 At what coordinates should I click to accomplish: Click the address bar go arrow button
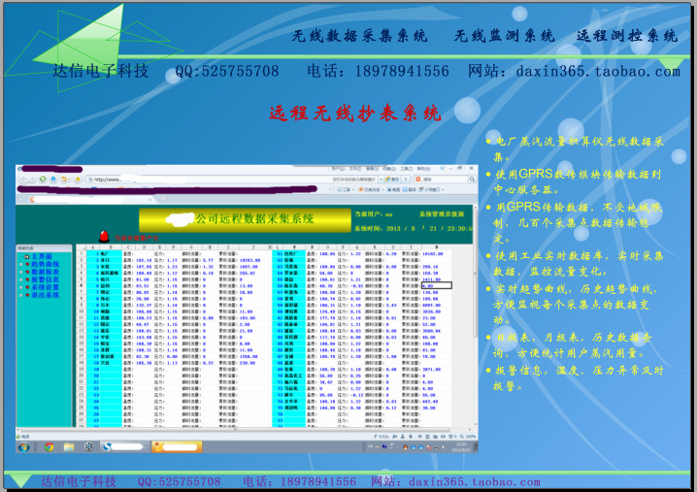tap(406, 180)
